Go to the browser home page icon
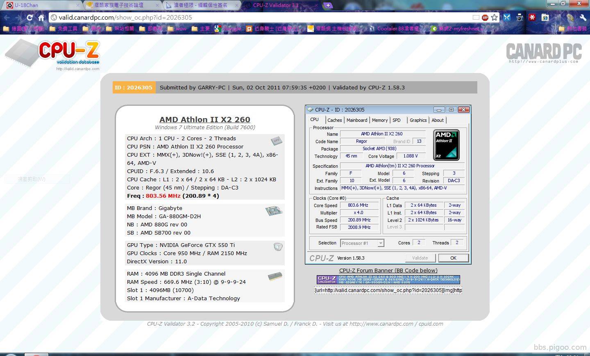Screen dimensions: 590x356 click(41, 18)
